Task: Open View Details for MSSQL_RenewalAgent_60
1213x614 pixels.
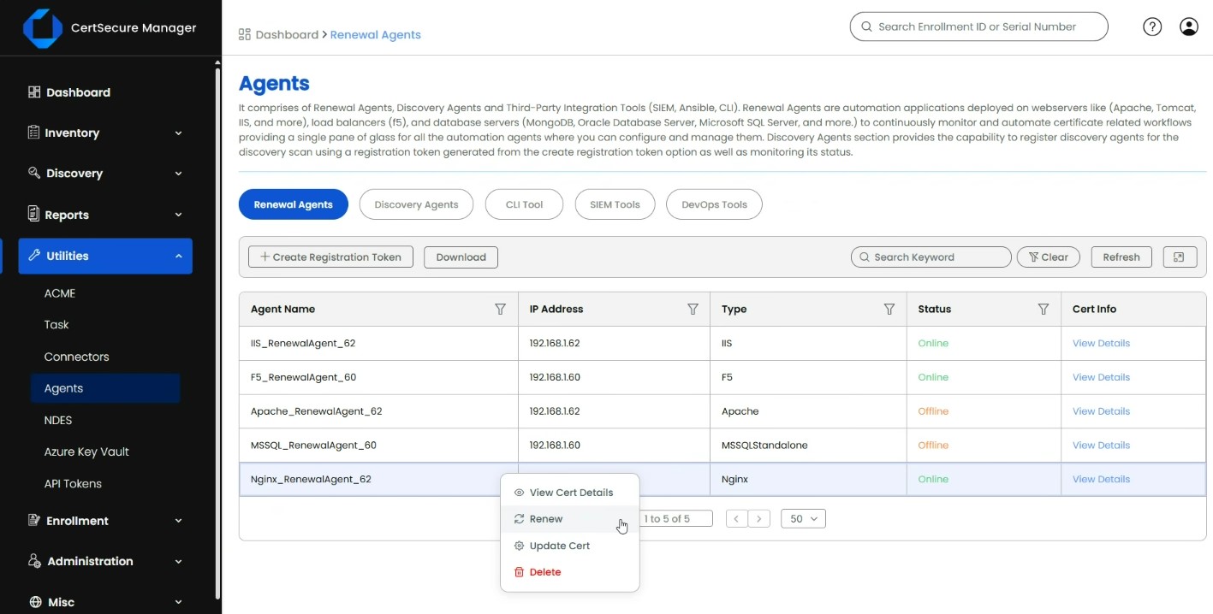Action: tap(1101, 445)
